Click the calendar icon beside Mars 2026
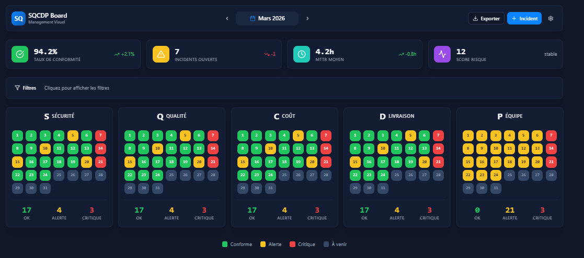This screenshot has height=258, width=584. (253, 18)
